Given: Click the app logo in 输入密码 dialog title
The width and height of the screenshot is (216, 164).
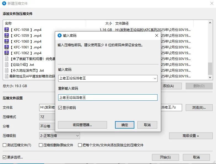Looking at the screenshot, I should (x=60, y=35).
